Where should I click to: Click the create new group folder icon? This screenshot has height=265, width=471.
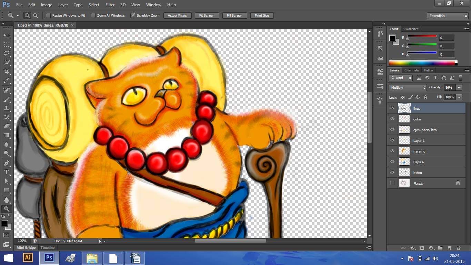440,248
